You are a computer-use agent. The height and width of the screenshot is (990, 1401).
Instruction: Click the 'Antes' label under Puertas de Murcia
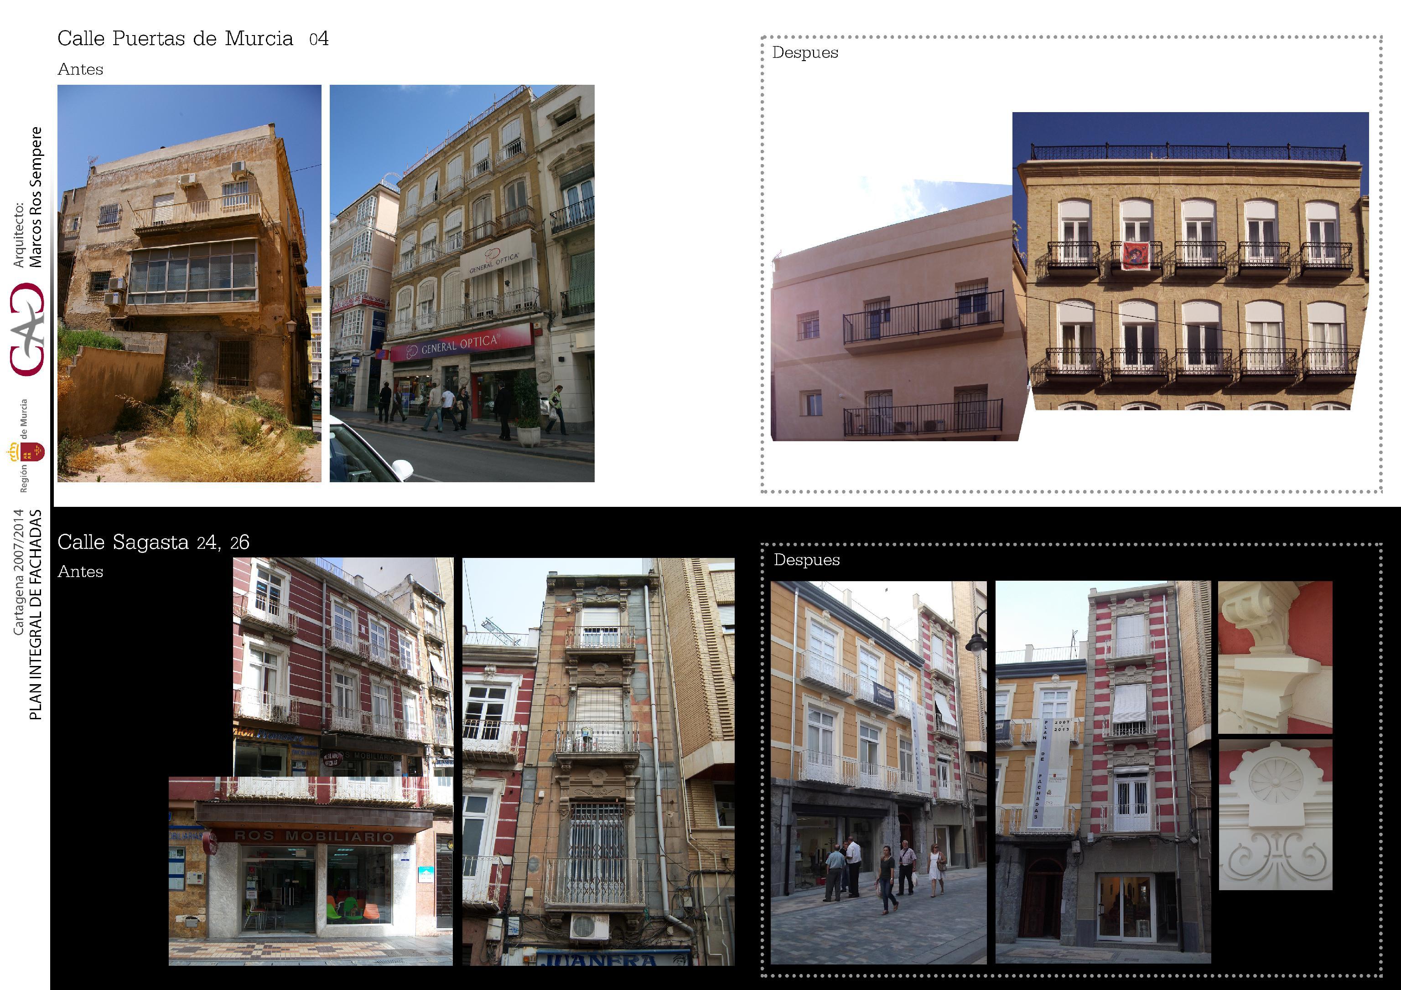tap(80, 70)
